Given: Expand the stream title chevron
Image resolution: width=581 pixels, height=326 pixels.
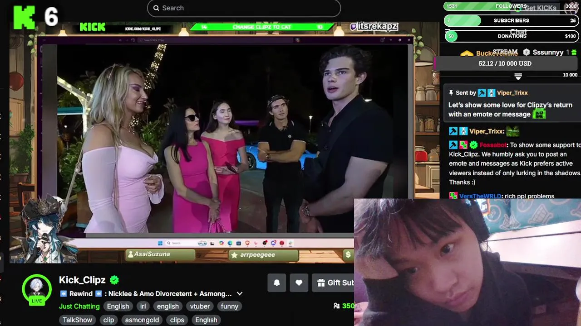Looking at the screenshot, I should (x=240, y=294).
